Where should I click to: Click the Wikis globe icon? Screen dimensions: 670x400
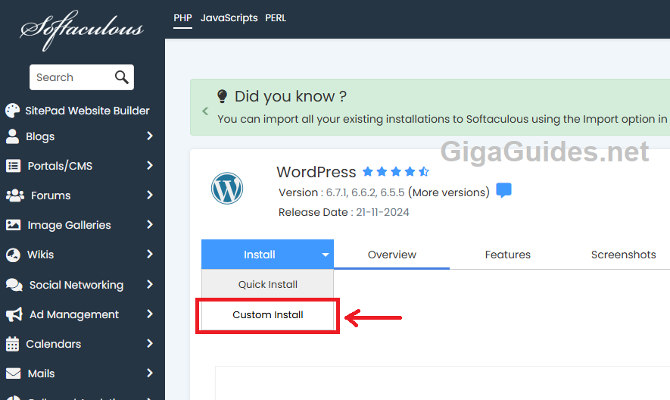[x=13, y=255]
